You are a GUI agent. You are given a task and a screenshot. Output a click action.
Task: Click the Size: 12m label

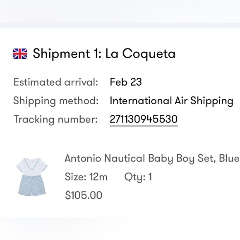pos(86,177)
